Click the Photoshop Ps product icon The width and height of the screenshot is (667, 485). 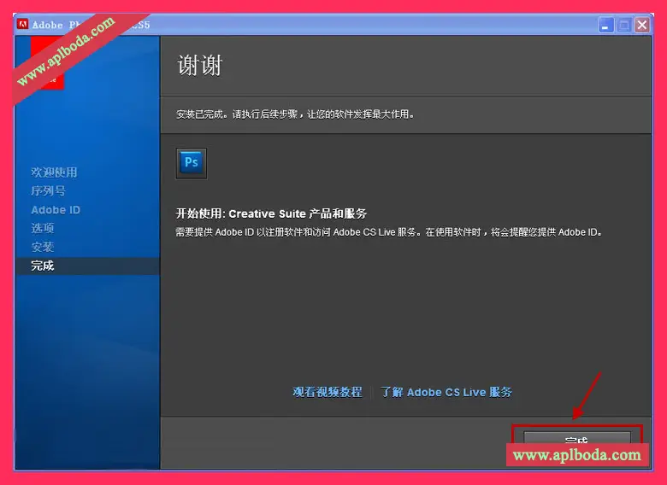(191, 163)
